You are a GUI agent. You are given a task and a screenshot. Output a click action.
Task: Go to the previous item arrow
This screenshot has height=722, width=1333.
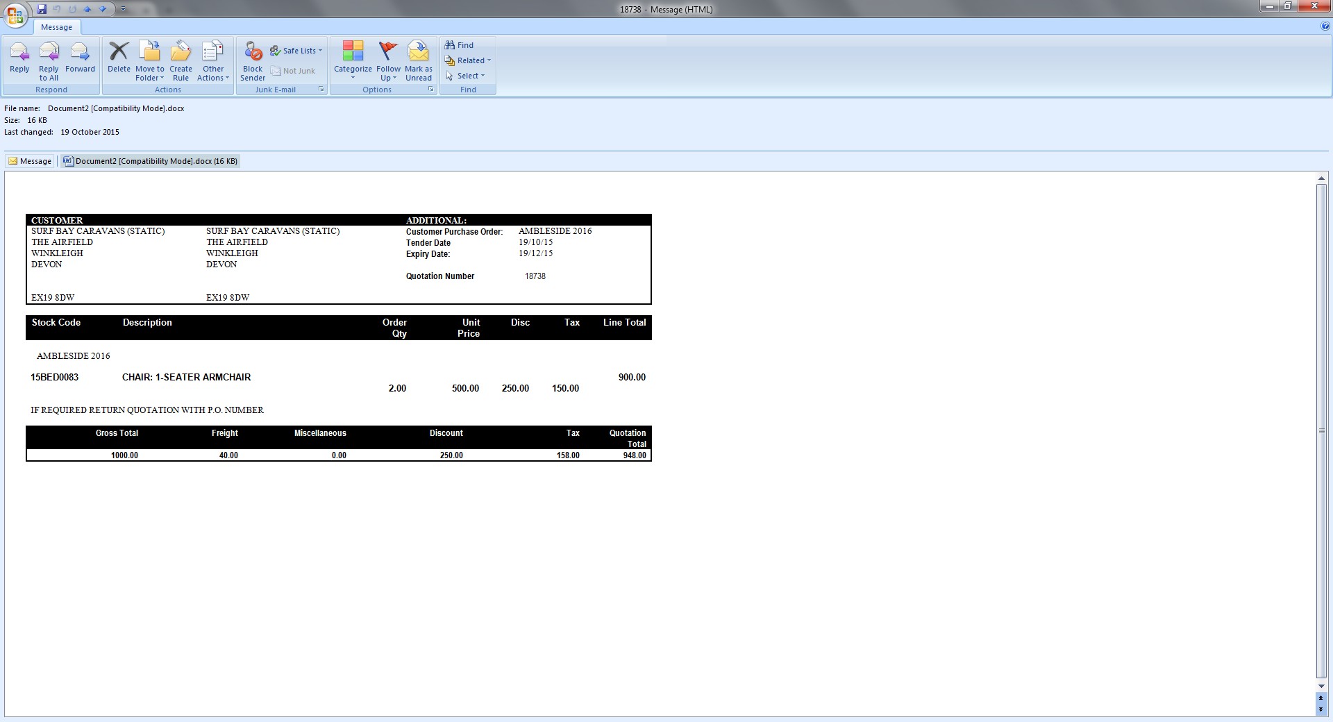coord(87,9)
